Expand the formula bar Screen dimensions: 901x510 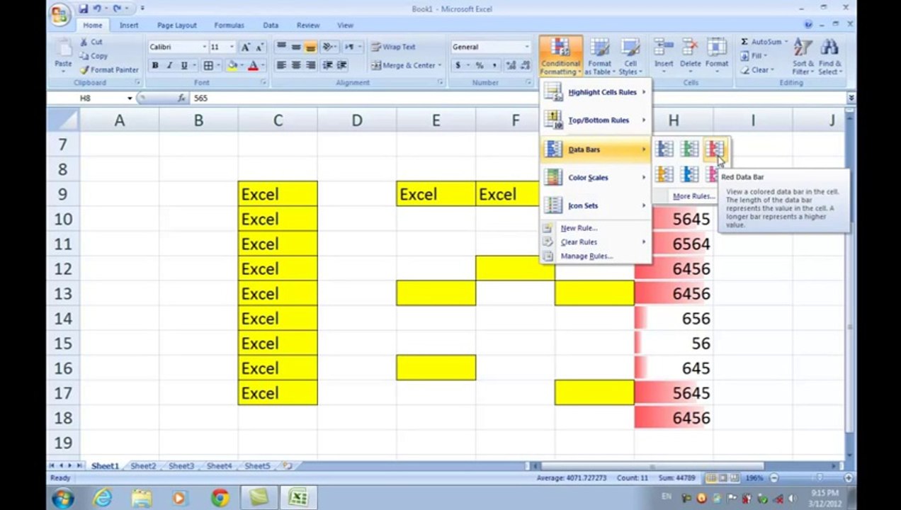tap(851, 98)
